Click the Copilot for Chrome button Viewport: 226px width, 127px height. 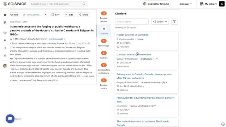point(156,4)
